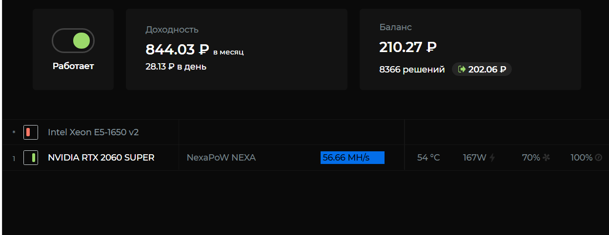Click the 844.03 ₽ monthly income value

pyautogui.click(x=177, y=50)
